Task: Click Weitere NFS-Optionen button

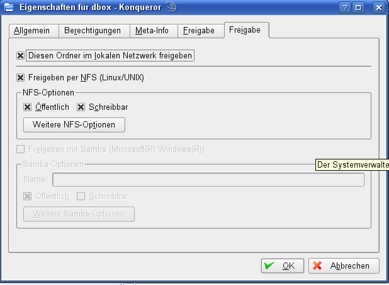Action: (x=74, y=125)
